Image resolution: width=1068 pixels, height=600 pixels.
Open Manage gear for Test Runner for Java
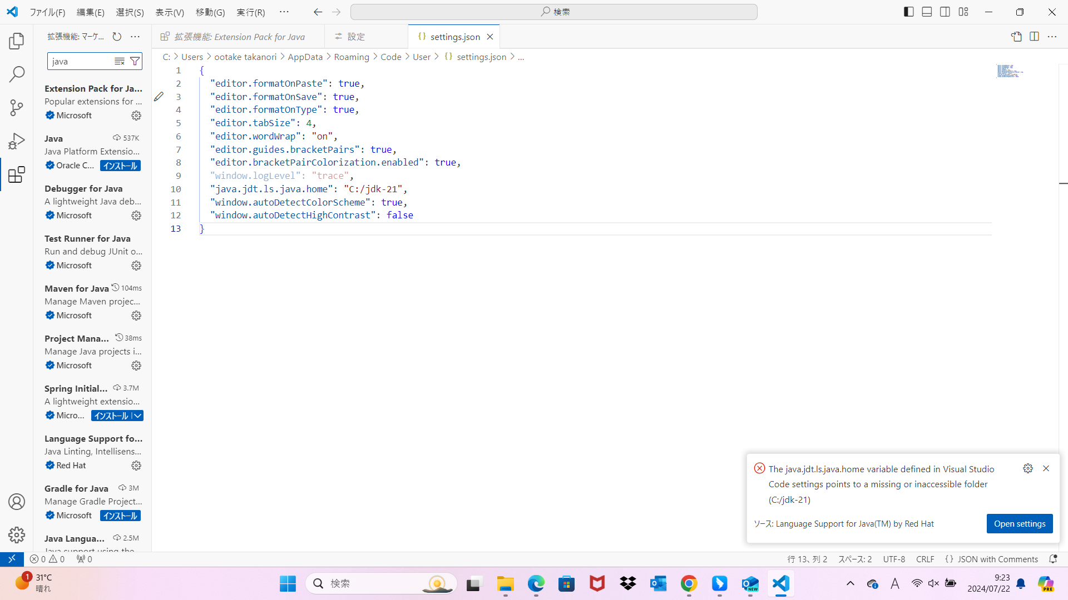coord(136,265)
